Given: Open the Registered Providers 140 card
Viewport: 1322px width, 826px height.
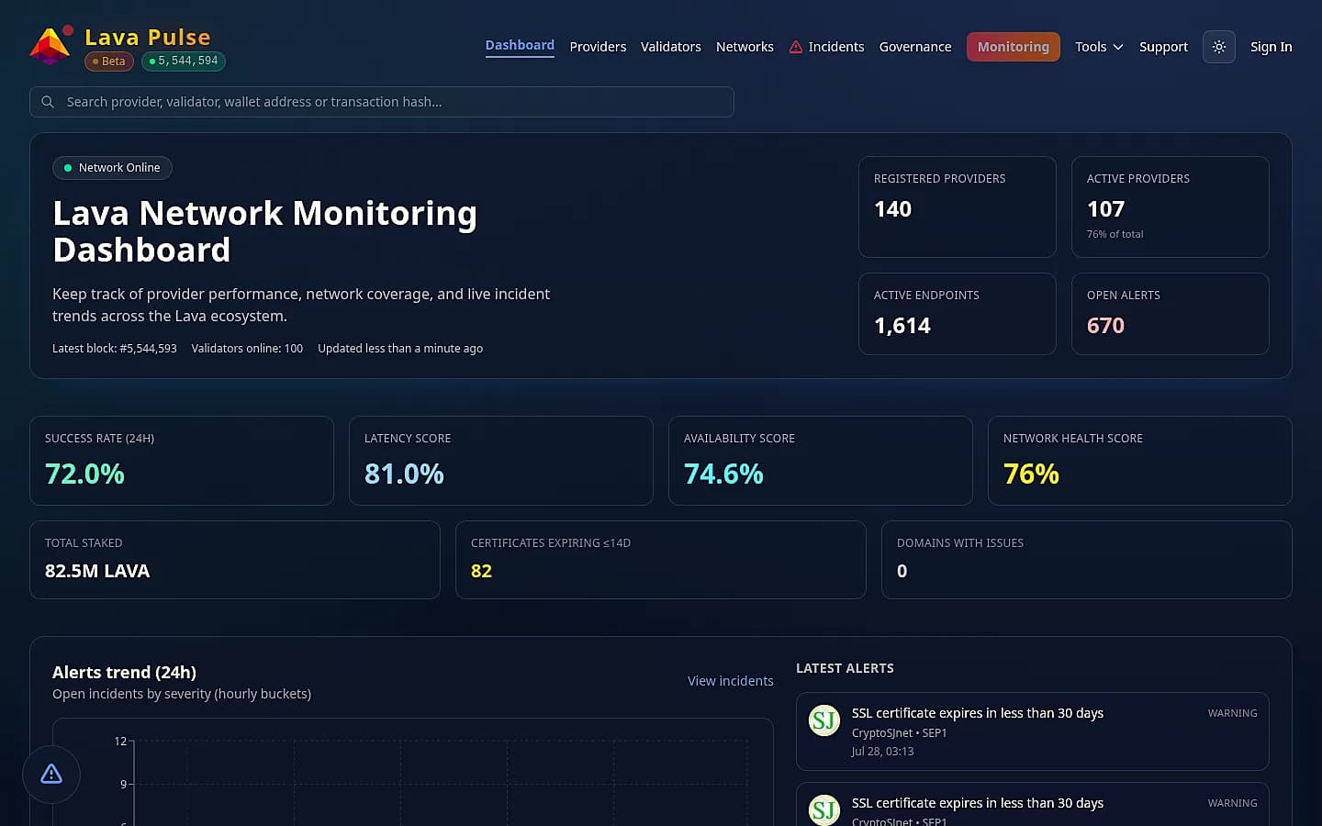Looking at the screenshot, I should [x=958, y=206].
